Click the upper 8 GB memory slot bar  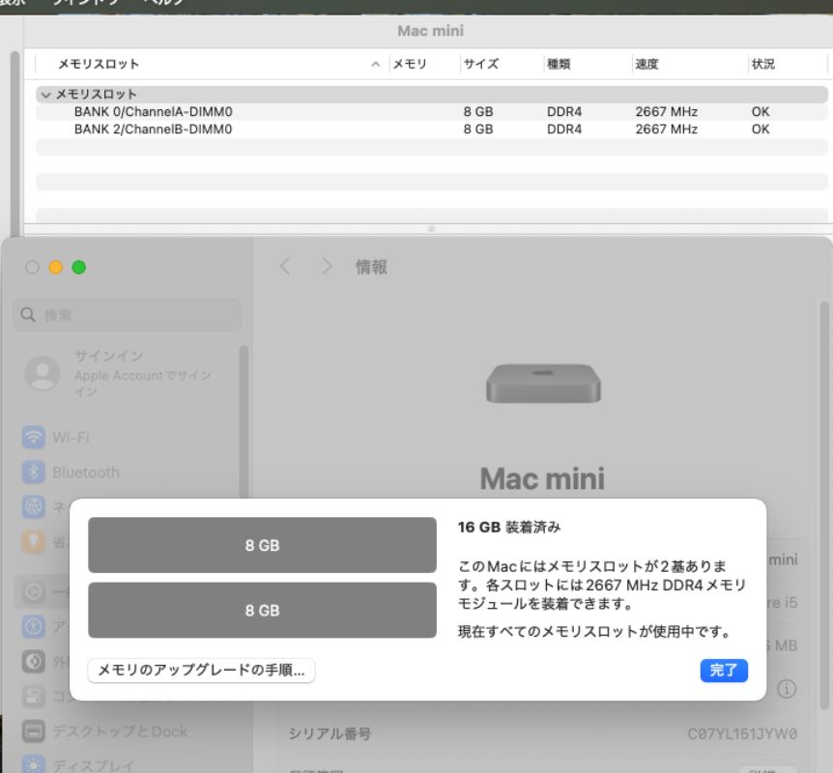tap(263, 545)
